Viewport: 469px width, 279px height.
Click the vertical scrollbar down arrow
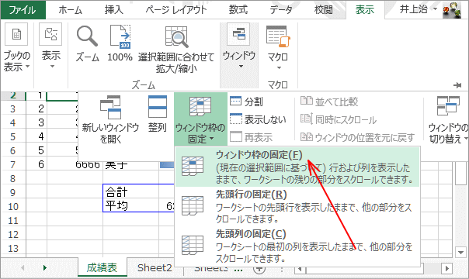pyautogui.click(x=460, y=253)
